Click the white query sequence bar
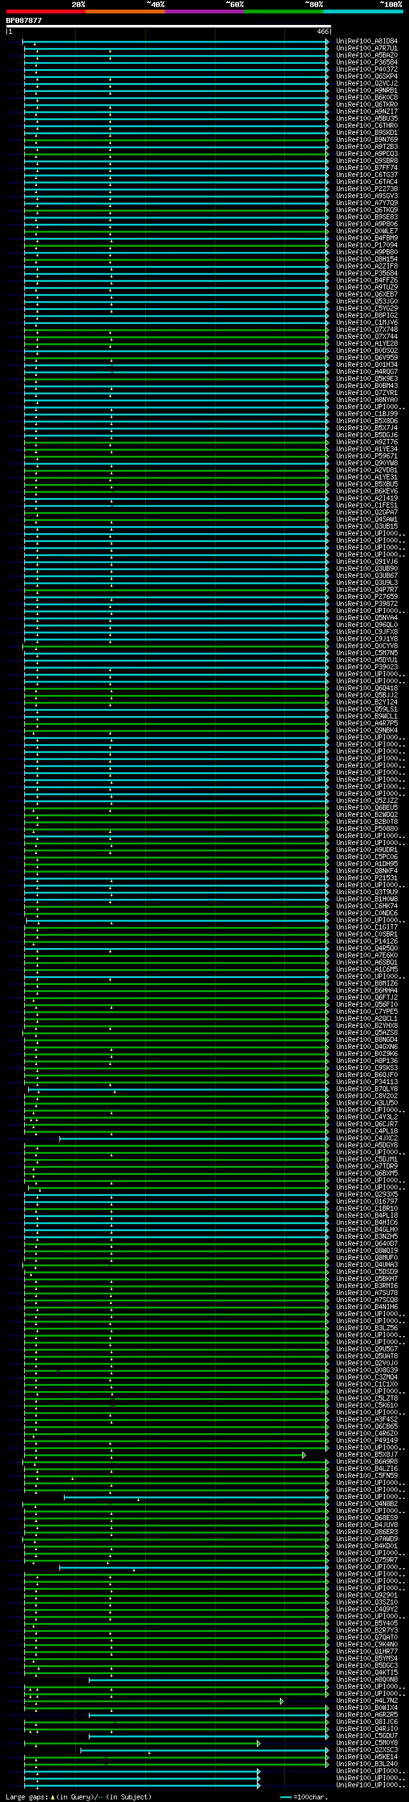Image resolution: width=409 pixels, height=1802 pixels. pos(168,27)
